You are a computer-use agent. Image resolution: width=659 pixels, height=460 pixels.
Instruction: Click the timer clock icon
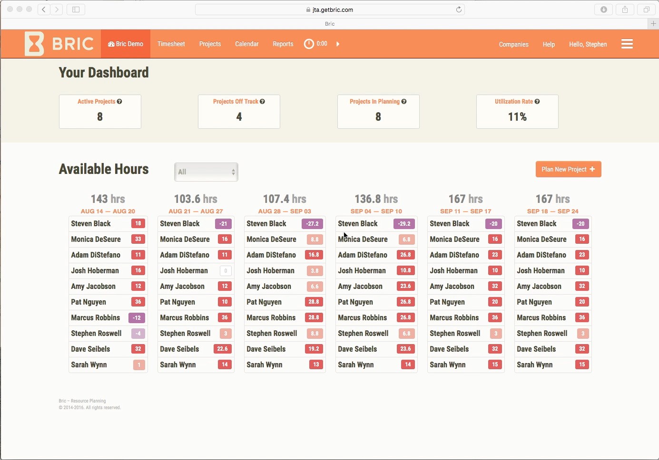[309, 44]
